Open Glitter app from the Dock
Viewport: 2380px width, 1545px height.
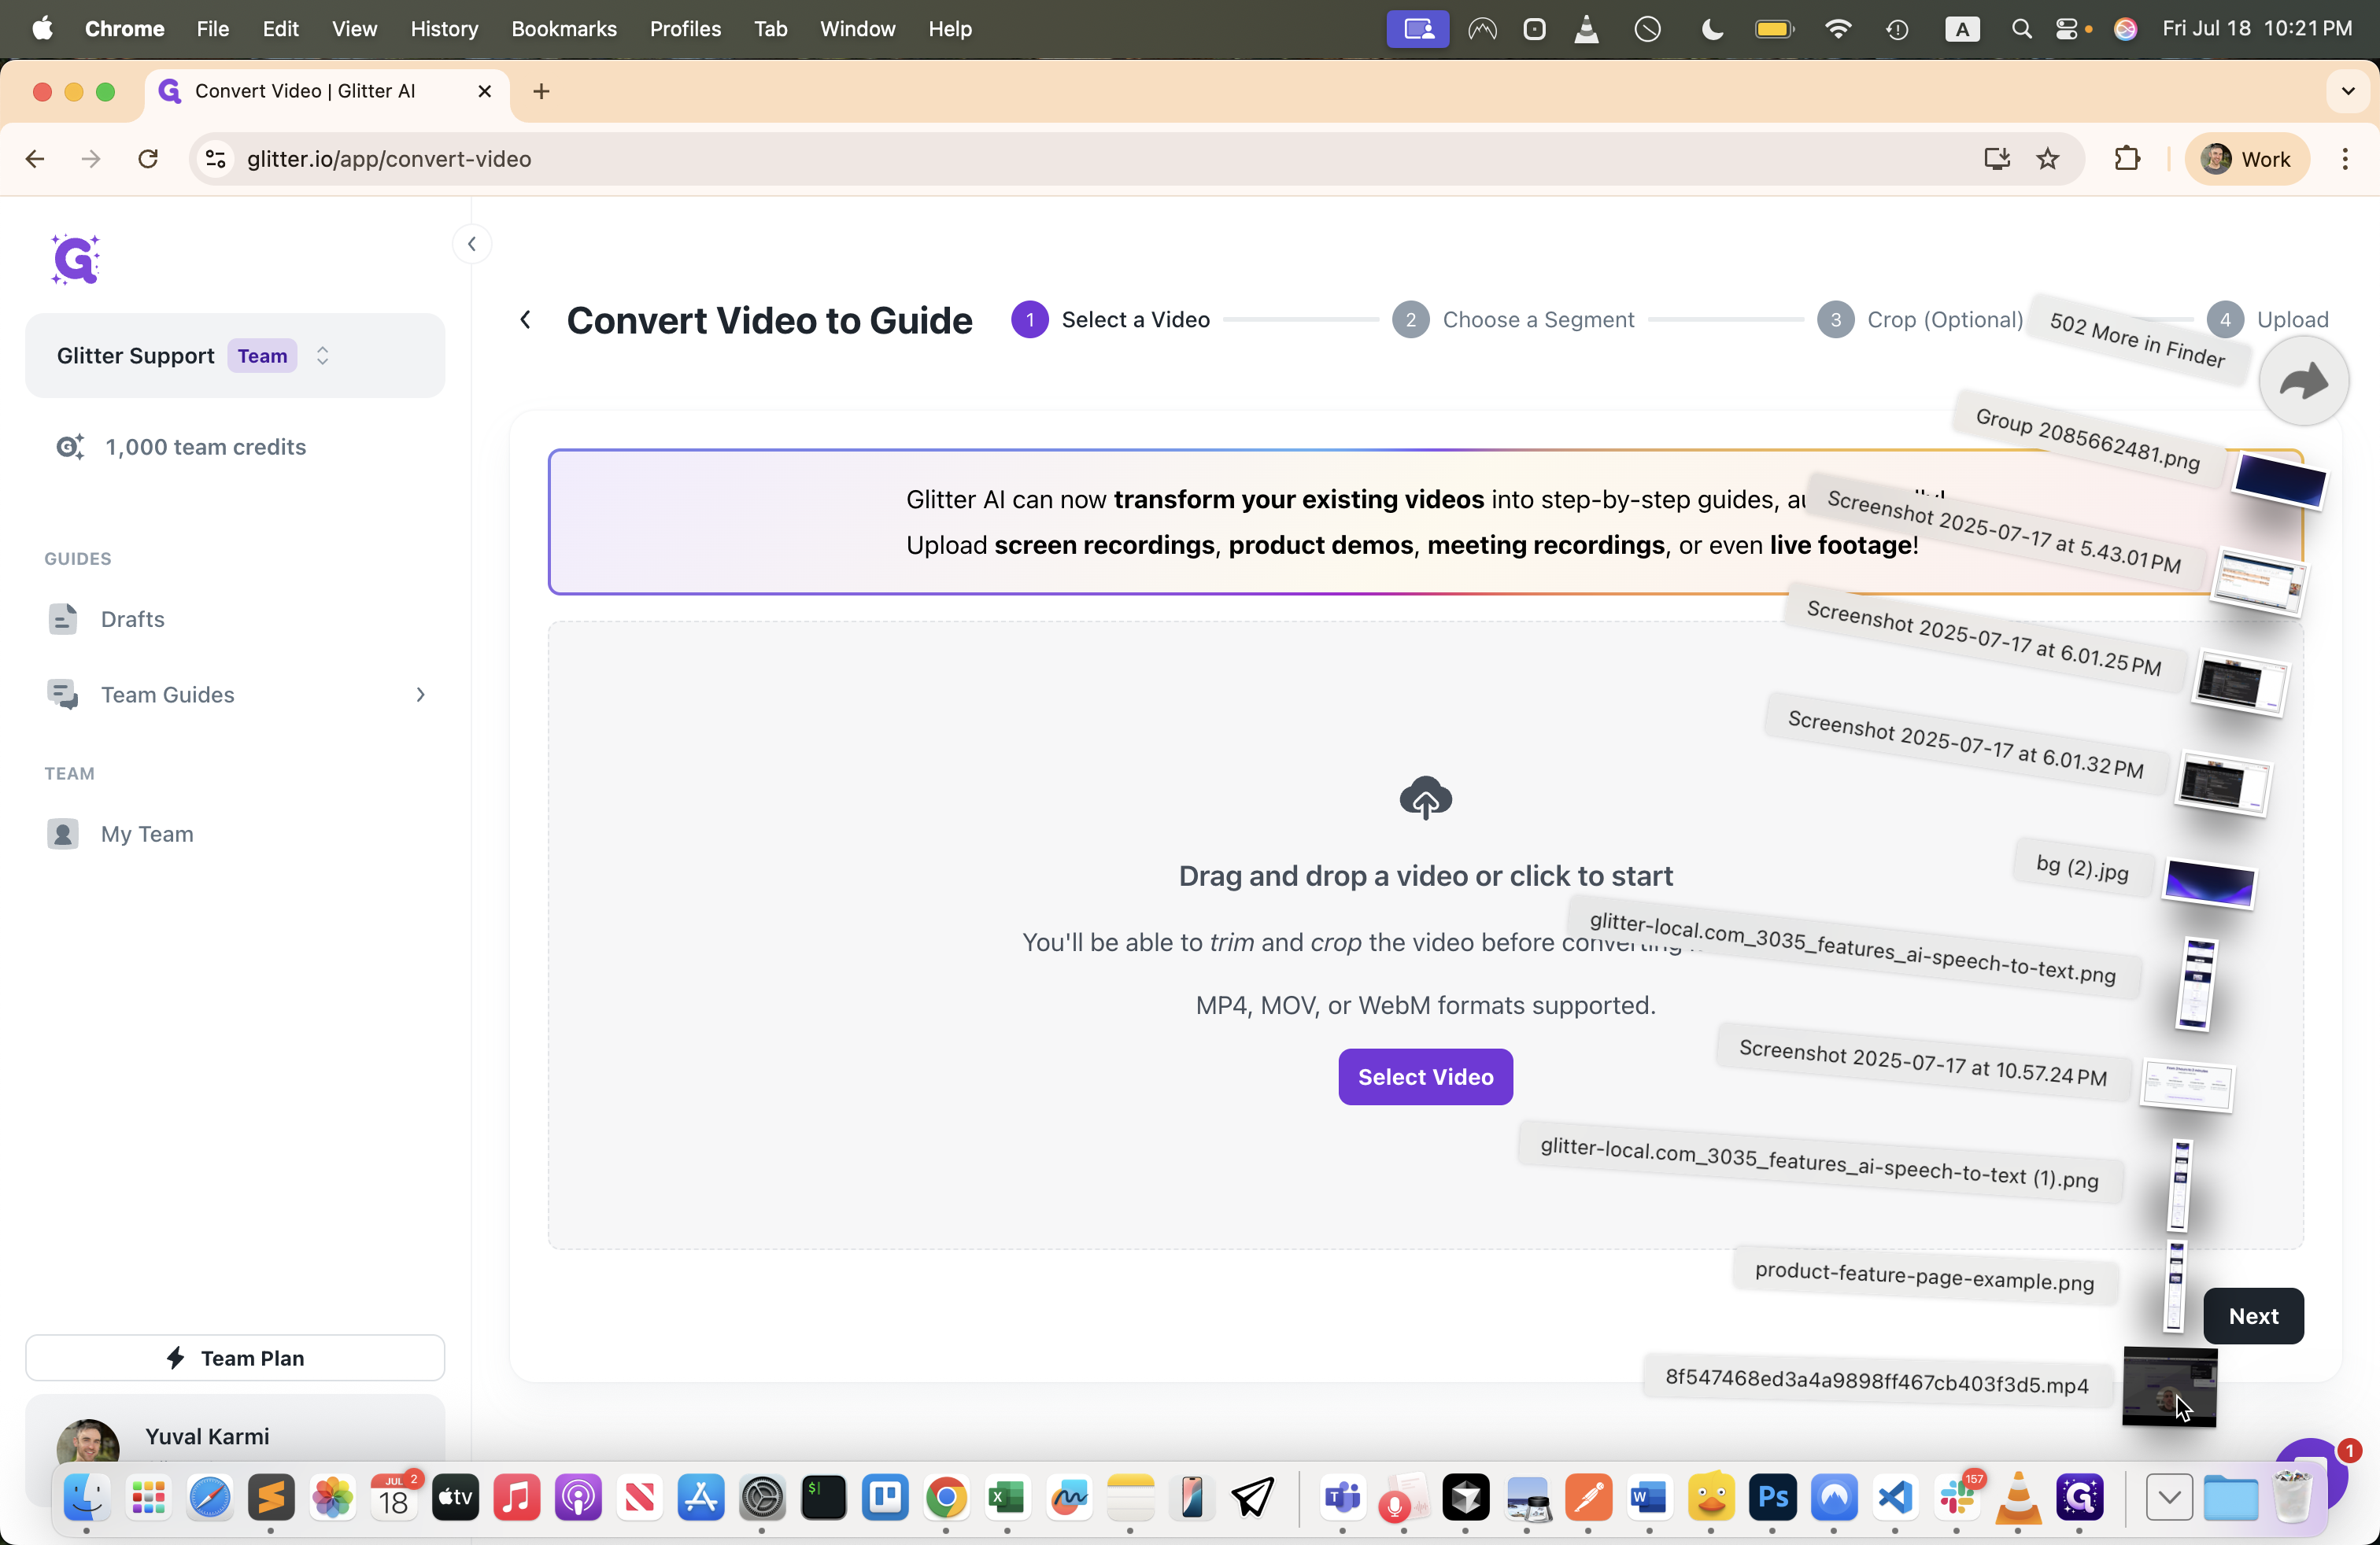(2080, 1496)
